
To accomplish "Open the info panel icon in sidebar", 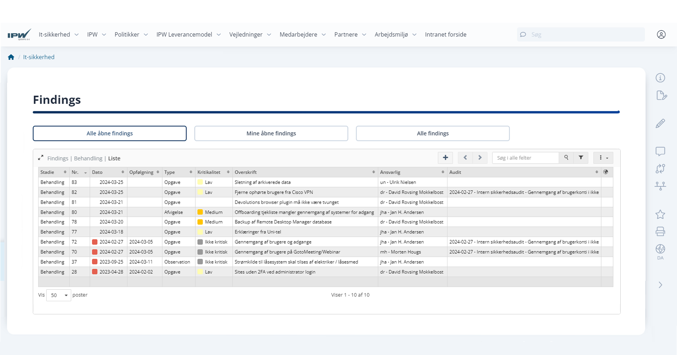I will [660, 78].
